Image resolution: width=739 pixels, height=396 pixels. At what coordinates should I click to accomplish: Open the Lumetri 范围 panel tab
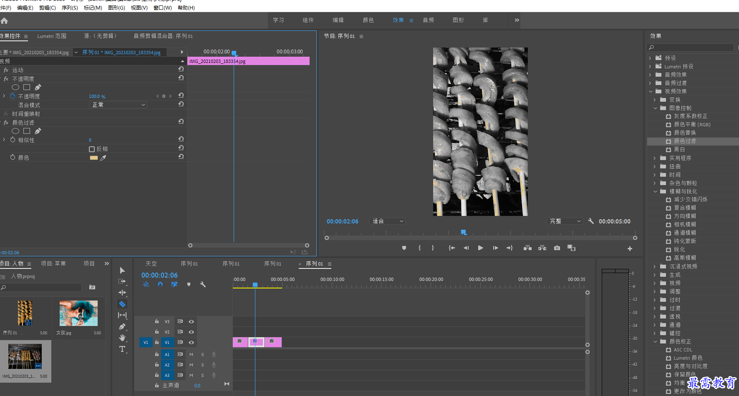[52, 36]
